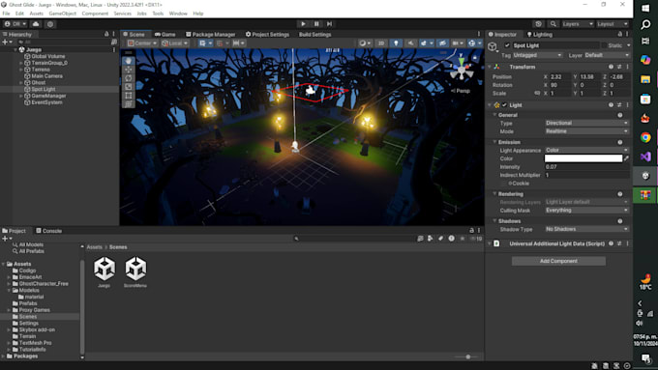This screenshot has height=370, width=658.
Task: Select the Transform tool in Scene overlay
Action: pyautogui.click(x=129, y=104)
